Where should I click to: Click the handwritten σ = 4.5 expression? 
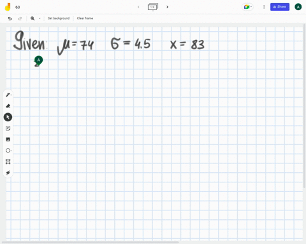tap(131, 44)
